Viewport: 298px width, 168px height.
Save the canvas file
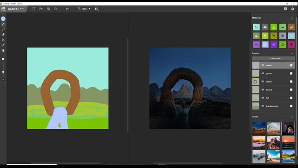(48, 9)
